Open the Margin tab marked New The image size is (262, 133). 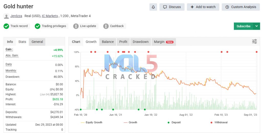pos(164,42)
